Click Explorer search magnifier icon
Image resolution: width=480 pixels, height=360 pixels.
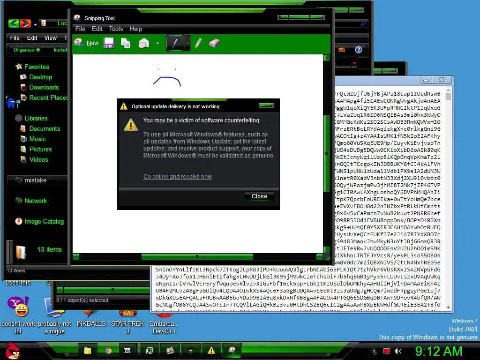tap(363, 23)
